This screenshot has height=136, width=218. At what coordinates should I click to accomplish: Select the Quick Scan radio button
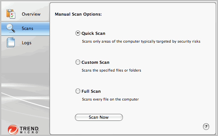pos(78,33)
